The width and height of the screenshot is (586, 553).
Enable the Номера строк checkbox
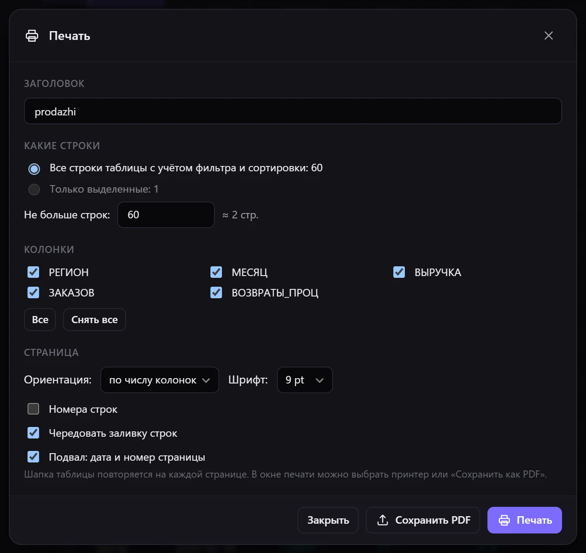tap(33, 409)
